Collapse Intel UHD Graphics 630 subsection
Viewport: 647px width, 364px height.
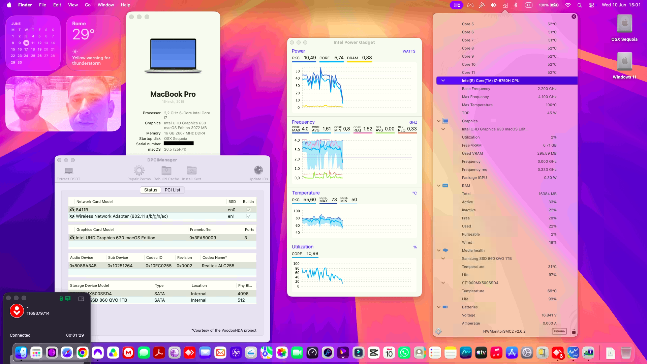coord(443,129)
